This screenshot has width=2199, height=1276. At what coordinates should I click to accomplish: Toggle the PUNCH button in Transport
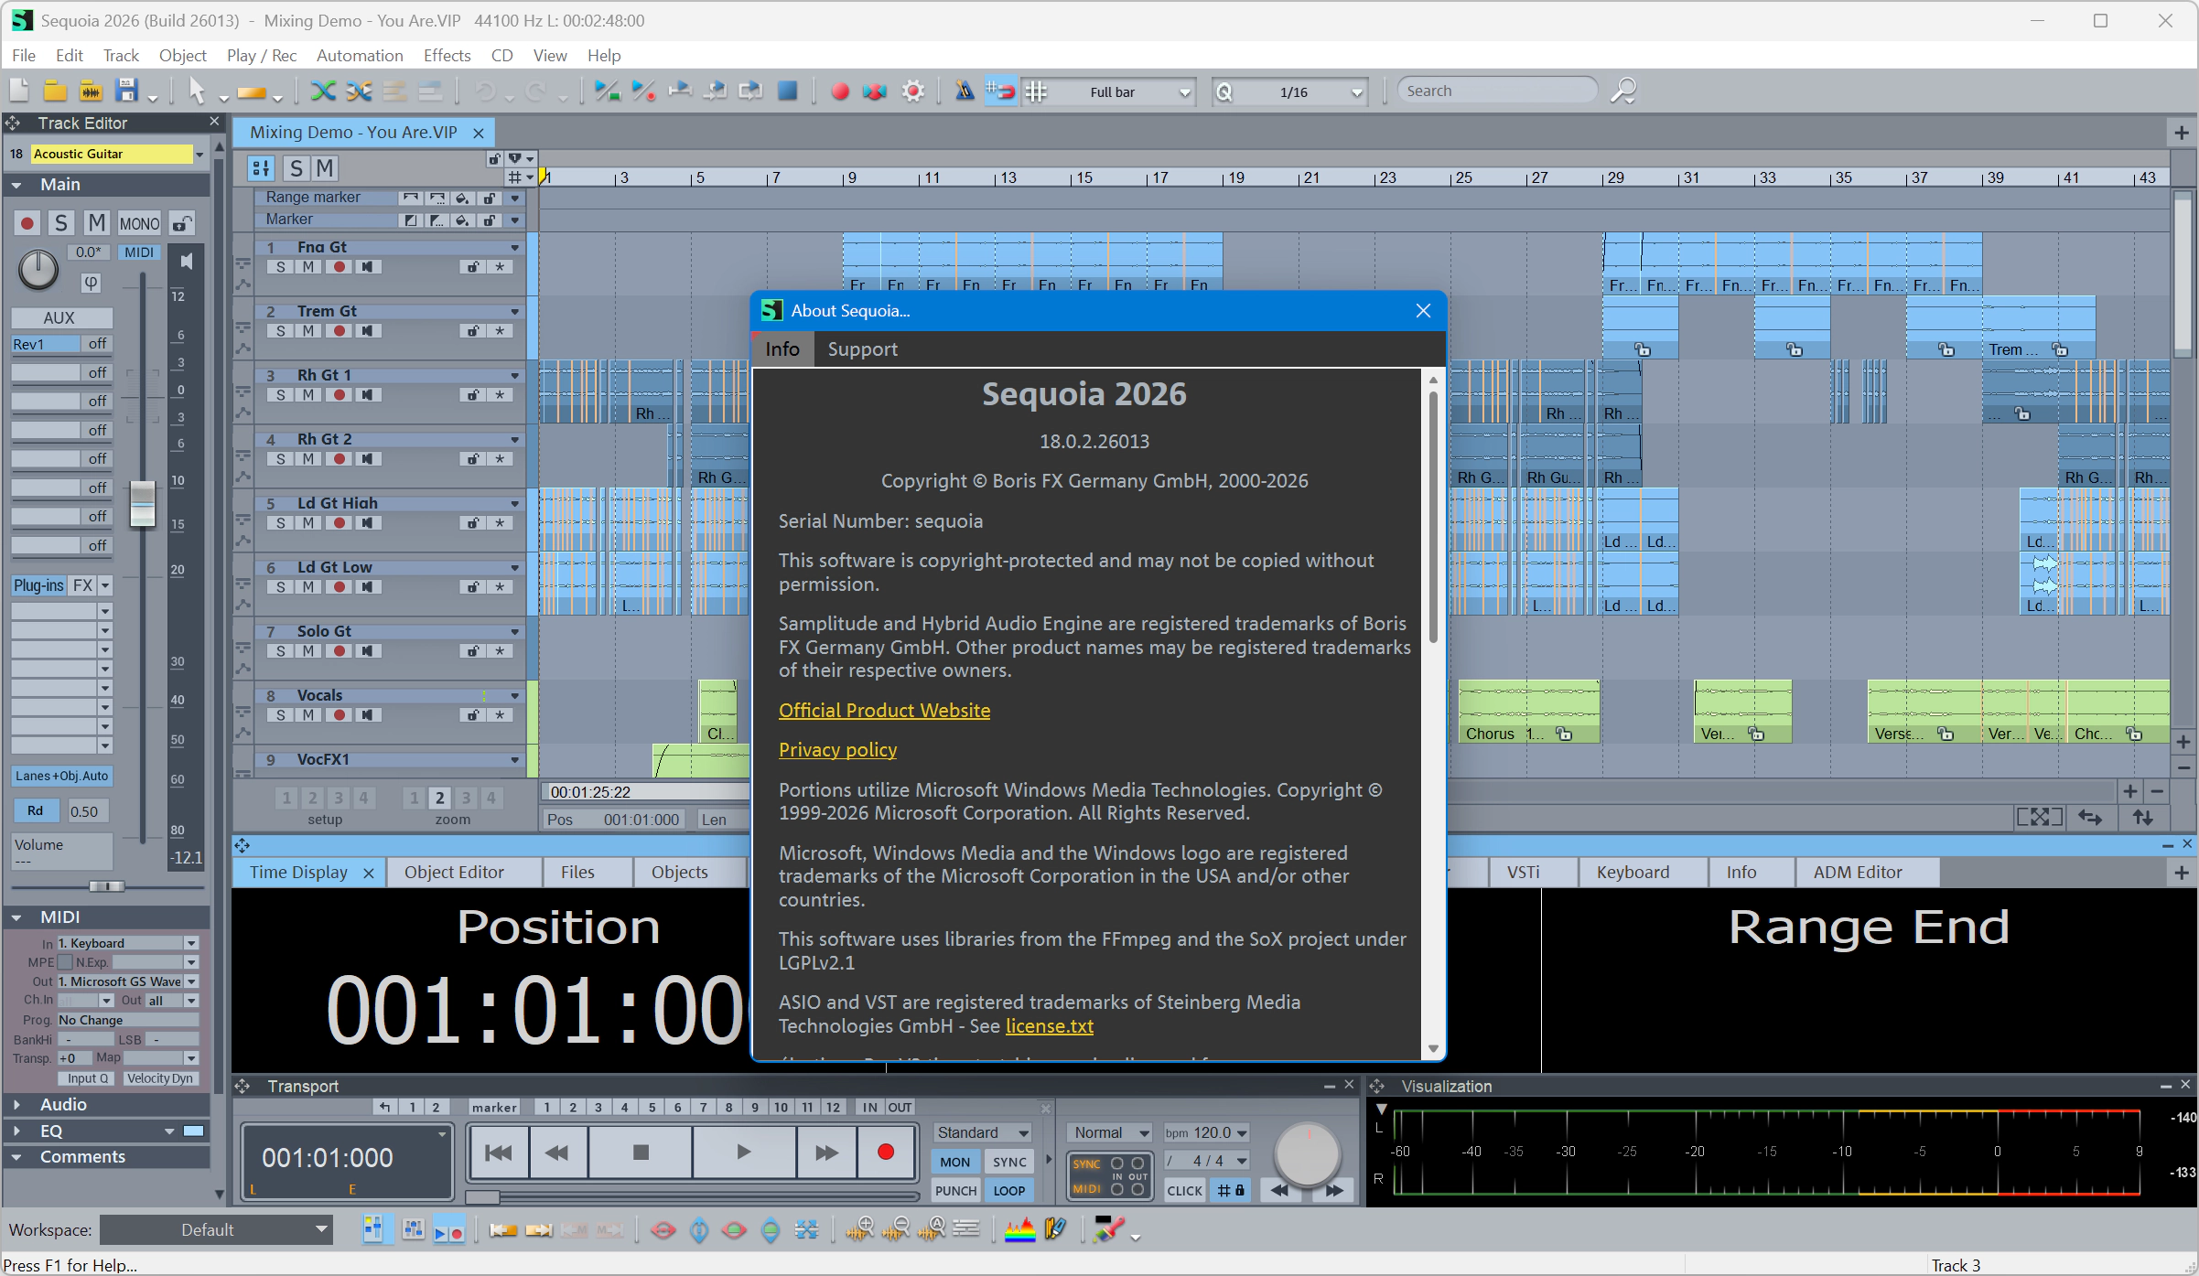pyautogui.click(x=955, y=1190)
